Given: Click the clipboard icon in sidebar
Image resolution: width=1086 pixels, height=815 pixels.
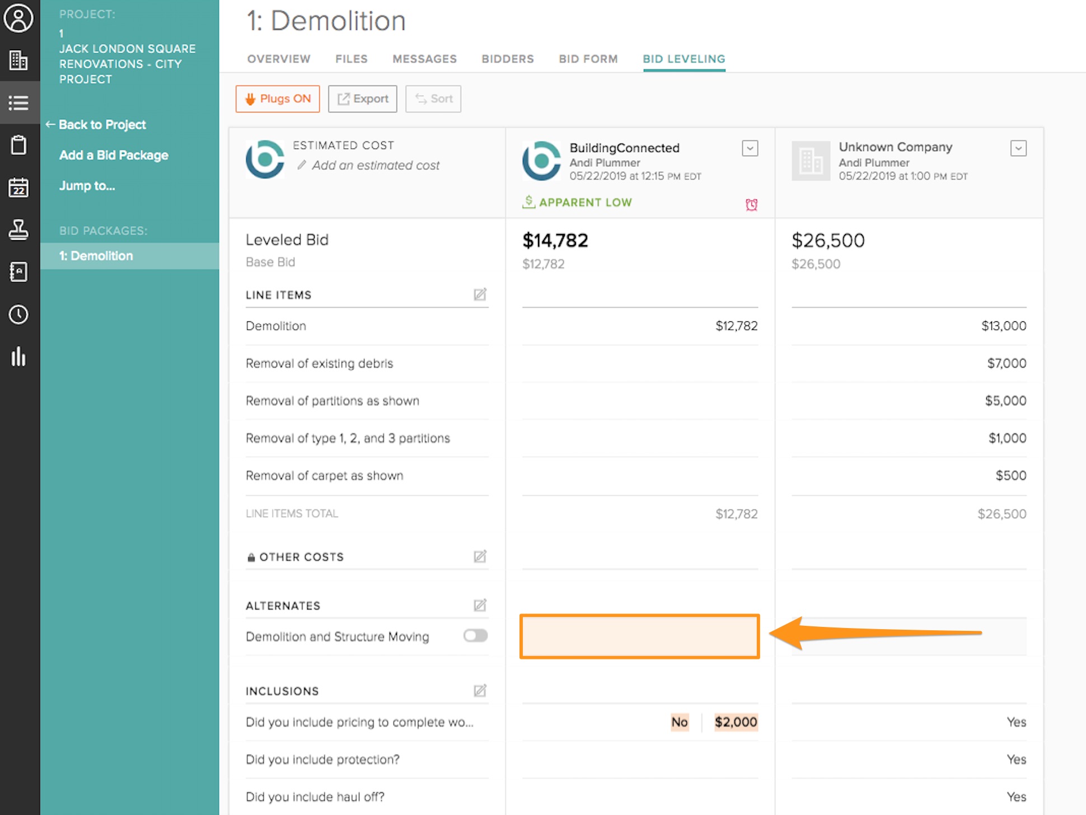Looking at the screenshot, I should click(x=18, y=145).
